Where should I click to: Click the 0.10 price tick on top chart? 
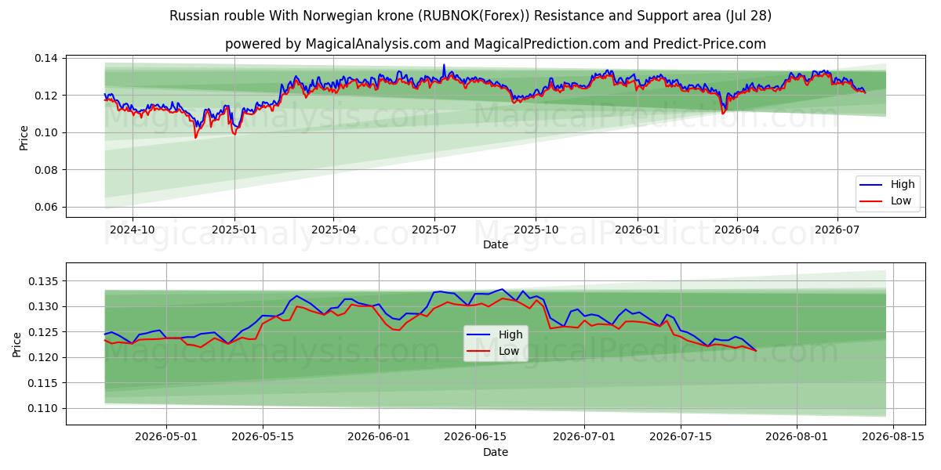[x=47, y=132]
